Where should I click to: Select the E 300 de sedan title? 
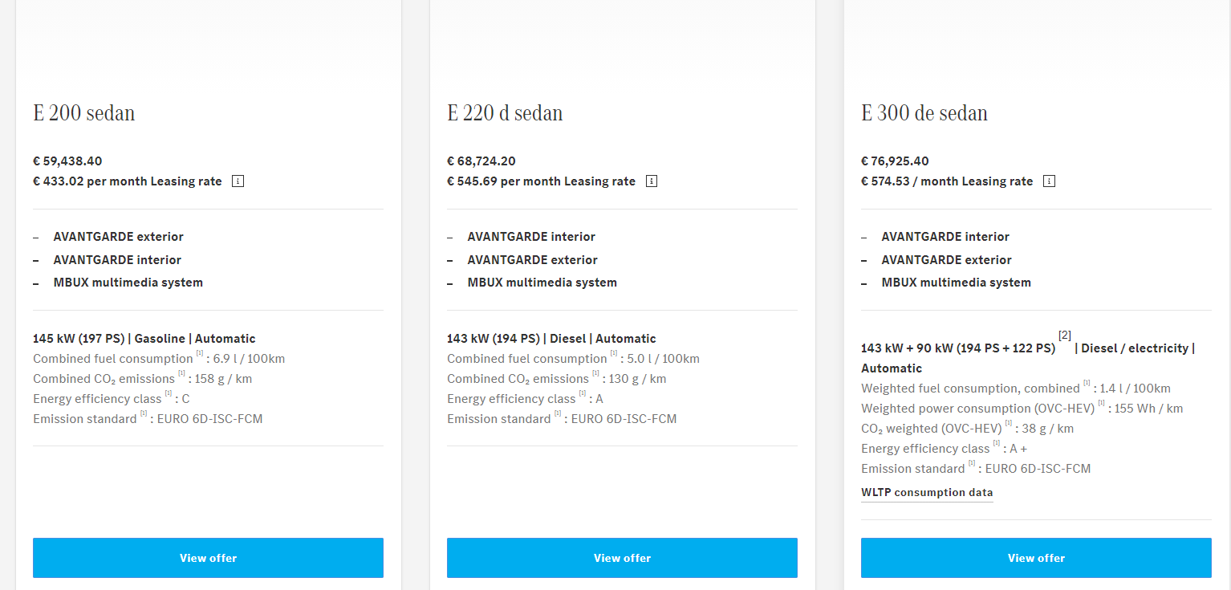click(x=924, y=113)
